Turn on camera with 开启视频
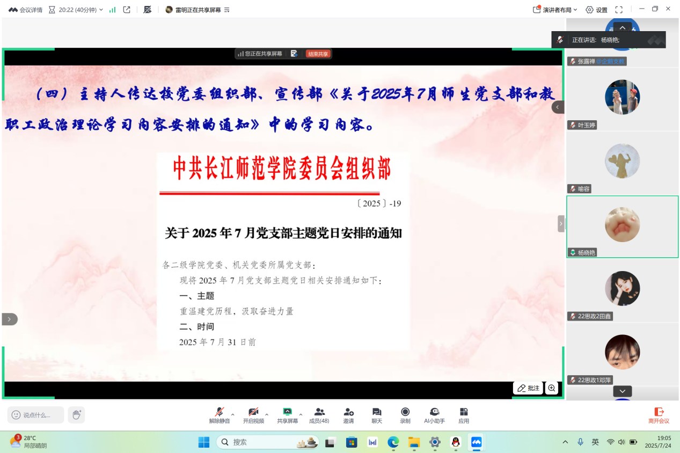Viewport: 680px width, 453px height. (x=253, y=415)
